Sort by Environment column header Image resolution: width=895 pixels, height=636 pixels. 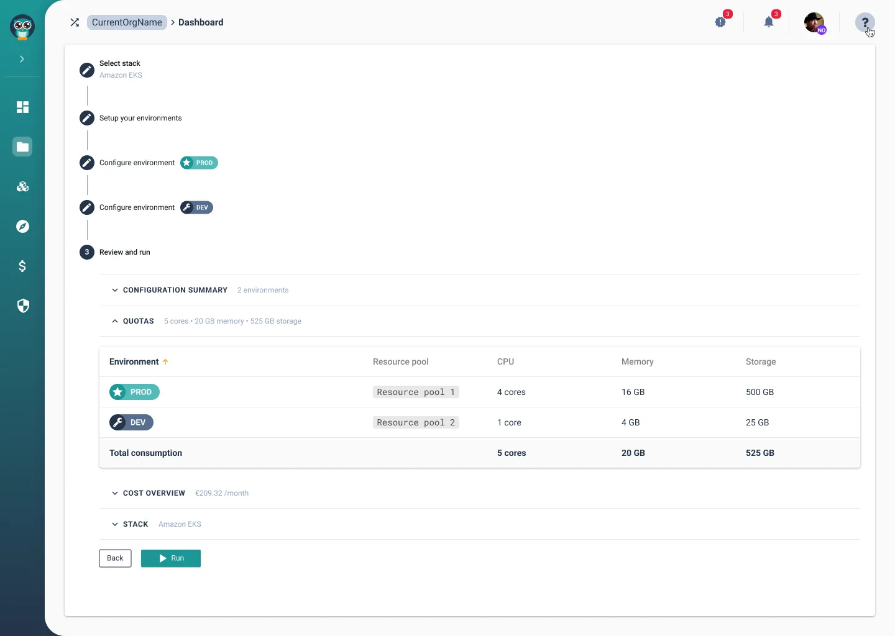pos(134,361)
